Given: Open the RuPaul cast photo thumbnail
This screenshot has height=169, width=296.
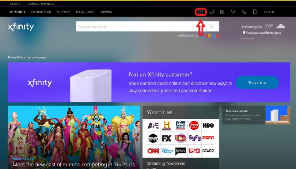Looking at the screenshot, I should (x=74, y=137).
